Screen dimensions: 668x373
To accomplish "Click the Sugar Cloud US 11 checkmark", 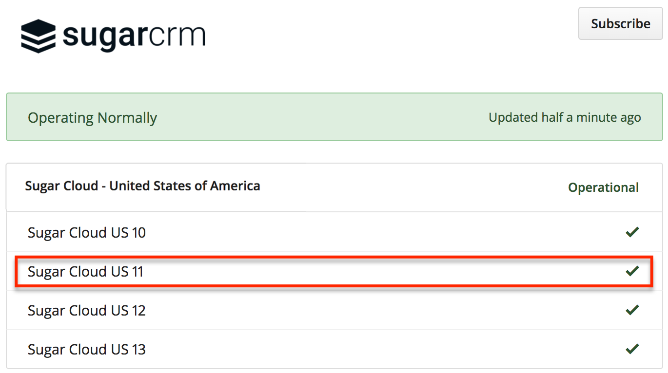I will click(632, 271).
